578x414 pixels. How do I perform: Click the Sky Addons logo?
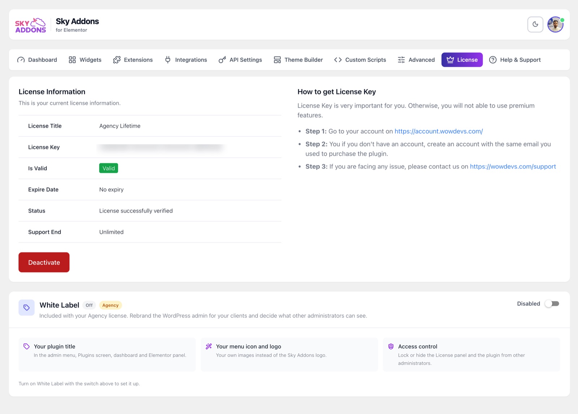[x=31, y=25]
